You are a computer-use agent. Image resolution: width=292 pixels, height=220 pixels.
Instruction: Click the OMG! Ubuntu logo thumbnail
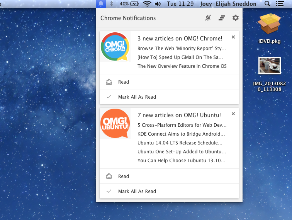pyautogui.click(x=115, y=123)
